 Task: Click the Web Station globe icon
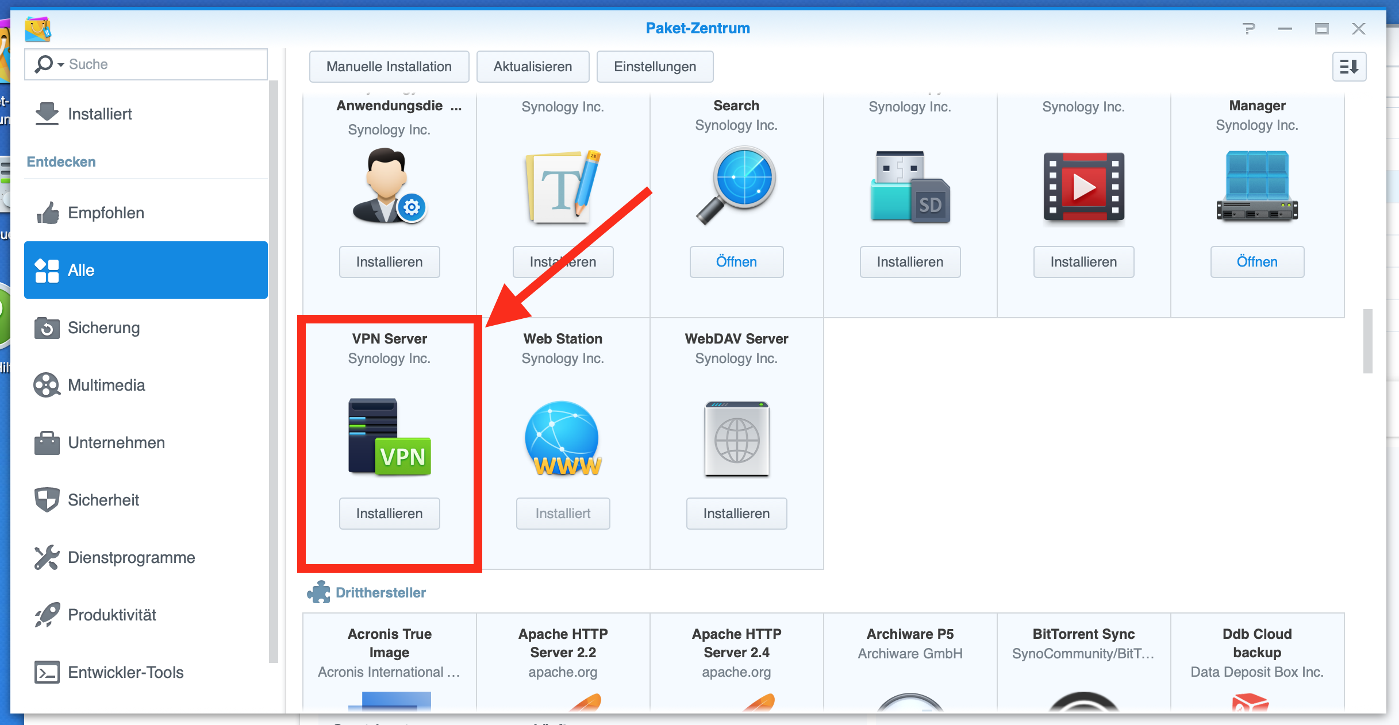[563, 438]
